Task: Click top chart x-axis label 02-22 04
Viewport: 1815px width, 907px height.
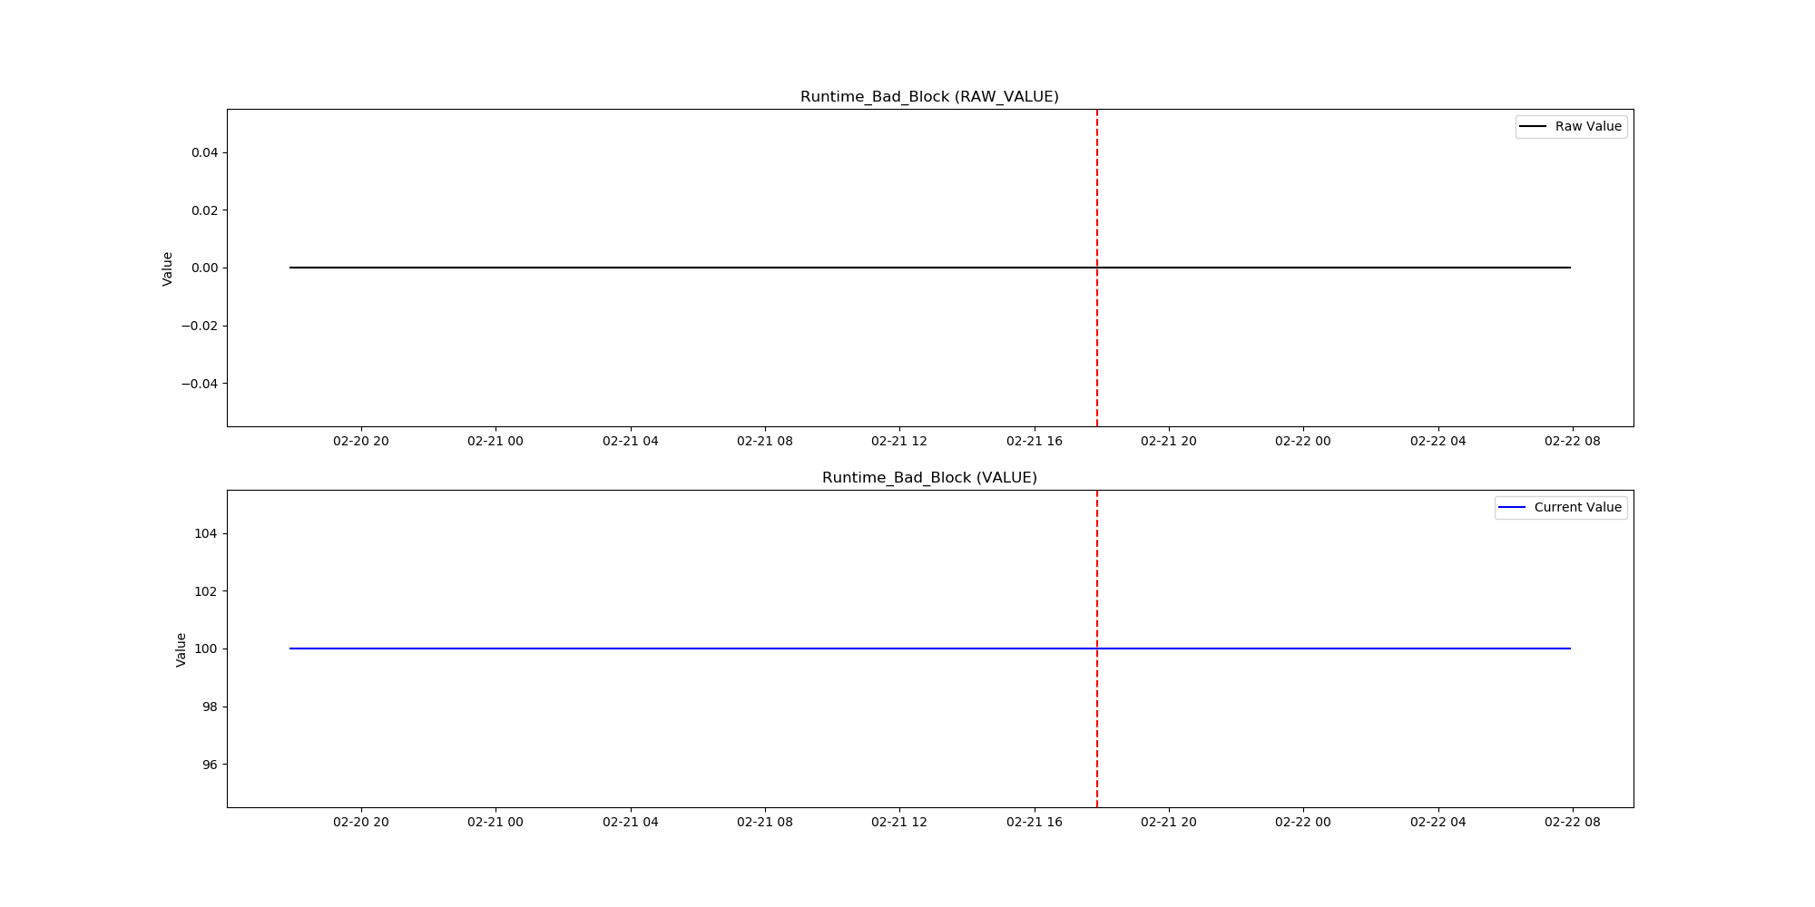Action: point(1438,442)
